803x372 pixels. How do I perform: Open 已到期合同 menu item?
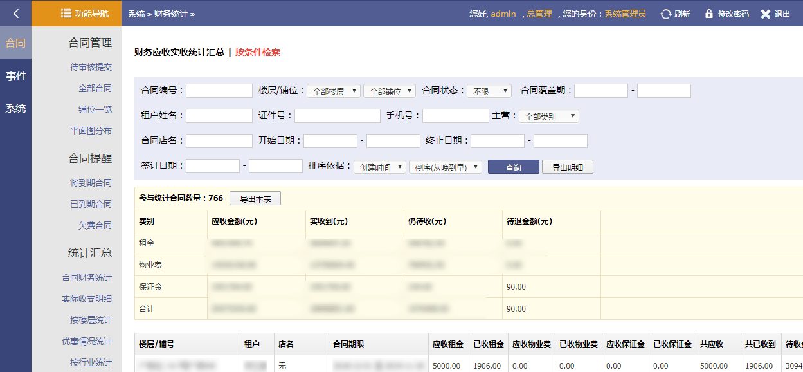coord(91,204)
